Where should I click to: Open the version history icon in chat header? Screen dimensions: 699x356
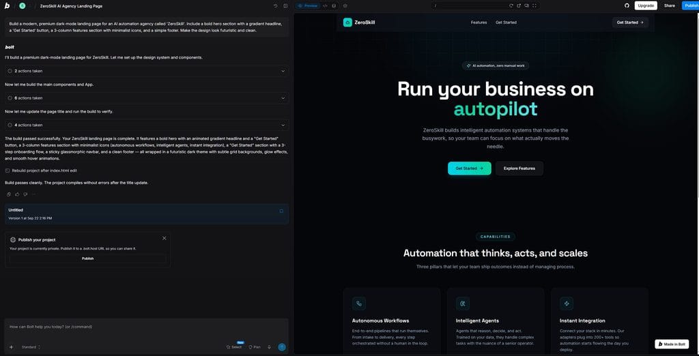tap(276, 5)
